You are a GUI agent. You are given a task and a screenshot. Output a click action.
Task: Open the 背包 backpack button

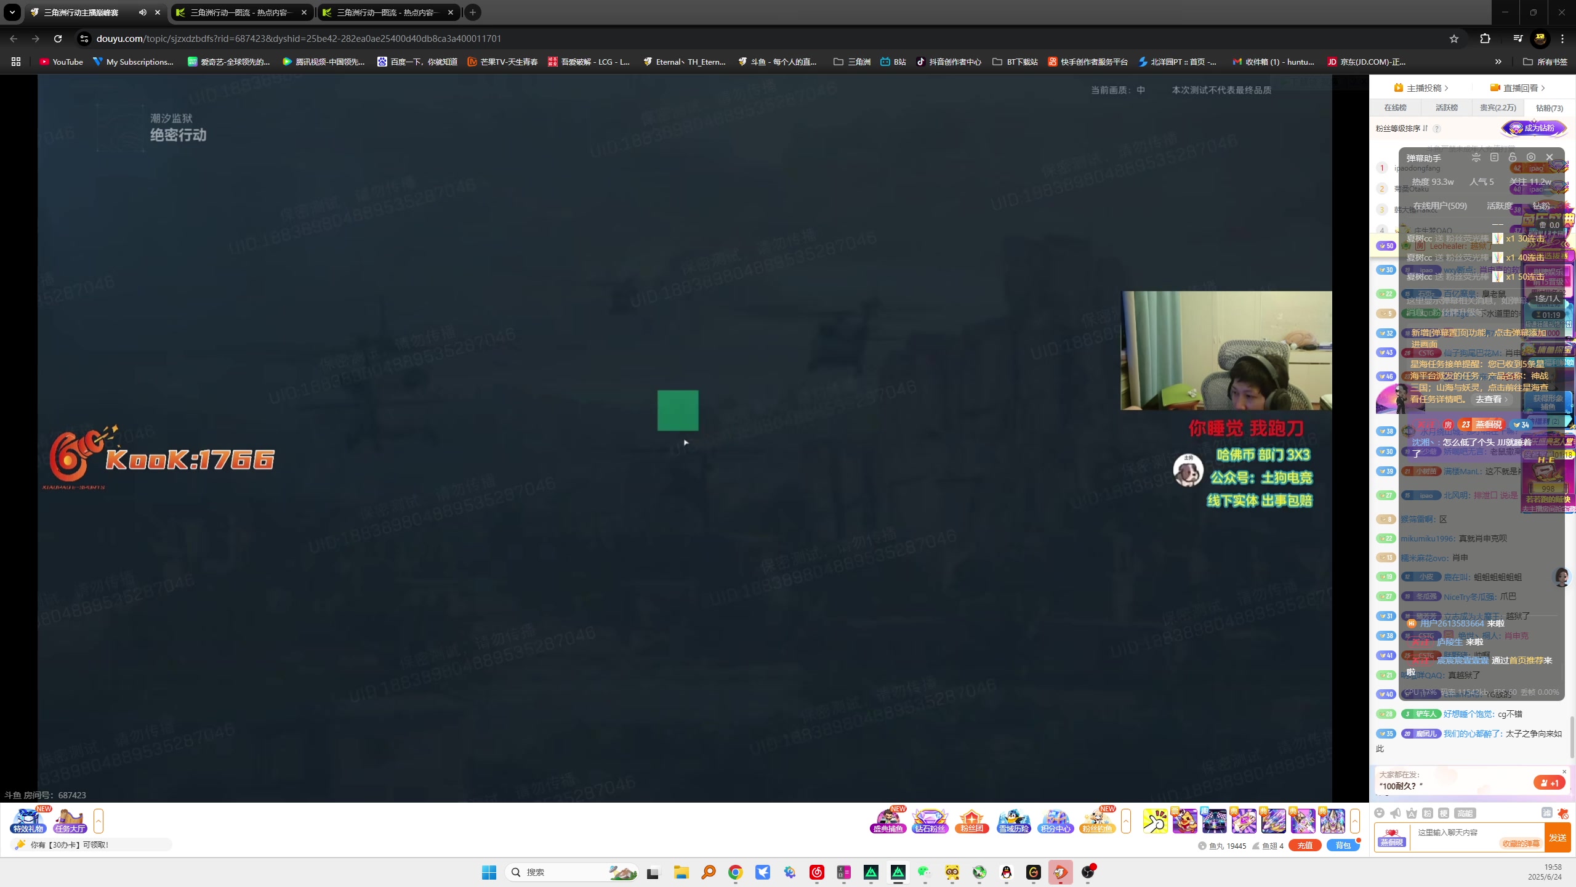coord(1343,846)
